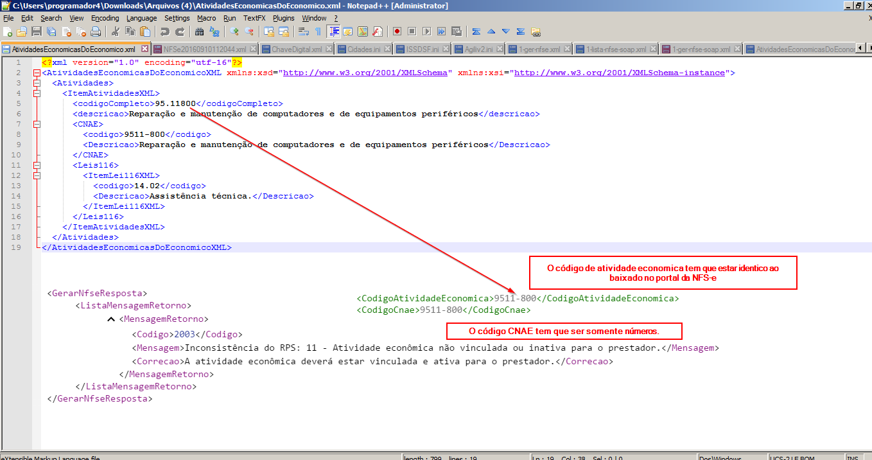Click the text 'Assistência técnica.' on line 14
The image size is (872, 460).
[201, 197]
